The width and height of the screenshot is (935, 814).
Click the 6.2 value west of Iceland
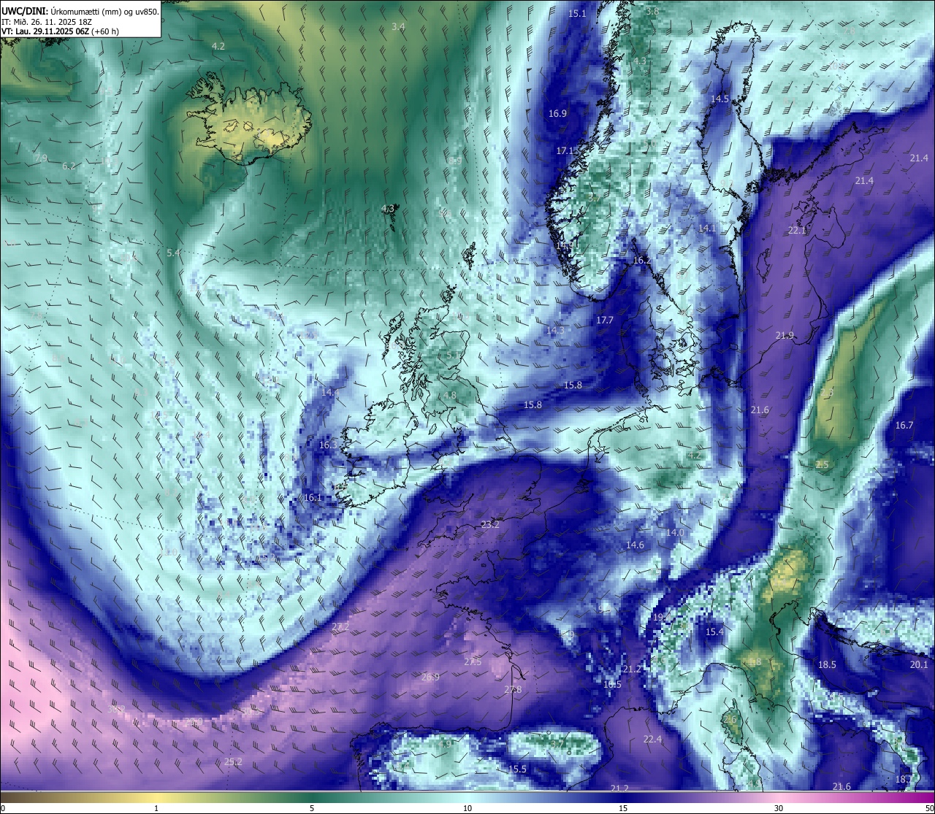[69, 166]
